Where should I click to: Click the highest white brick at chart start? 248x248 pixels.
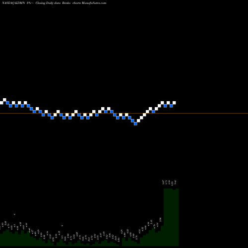4,100
